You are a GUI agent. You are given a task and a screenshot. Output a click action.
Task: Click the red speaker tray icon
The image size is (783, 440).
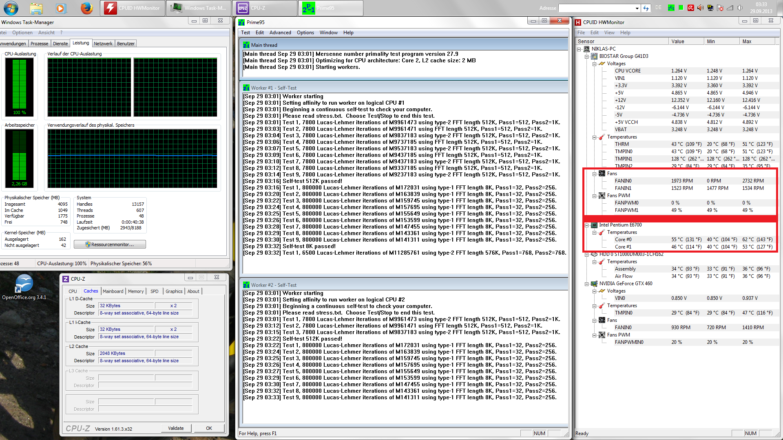click(701, 8)
